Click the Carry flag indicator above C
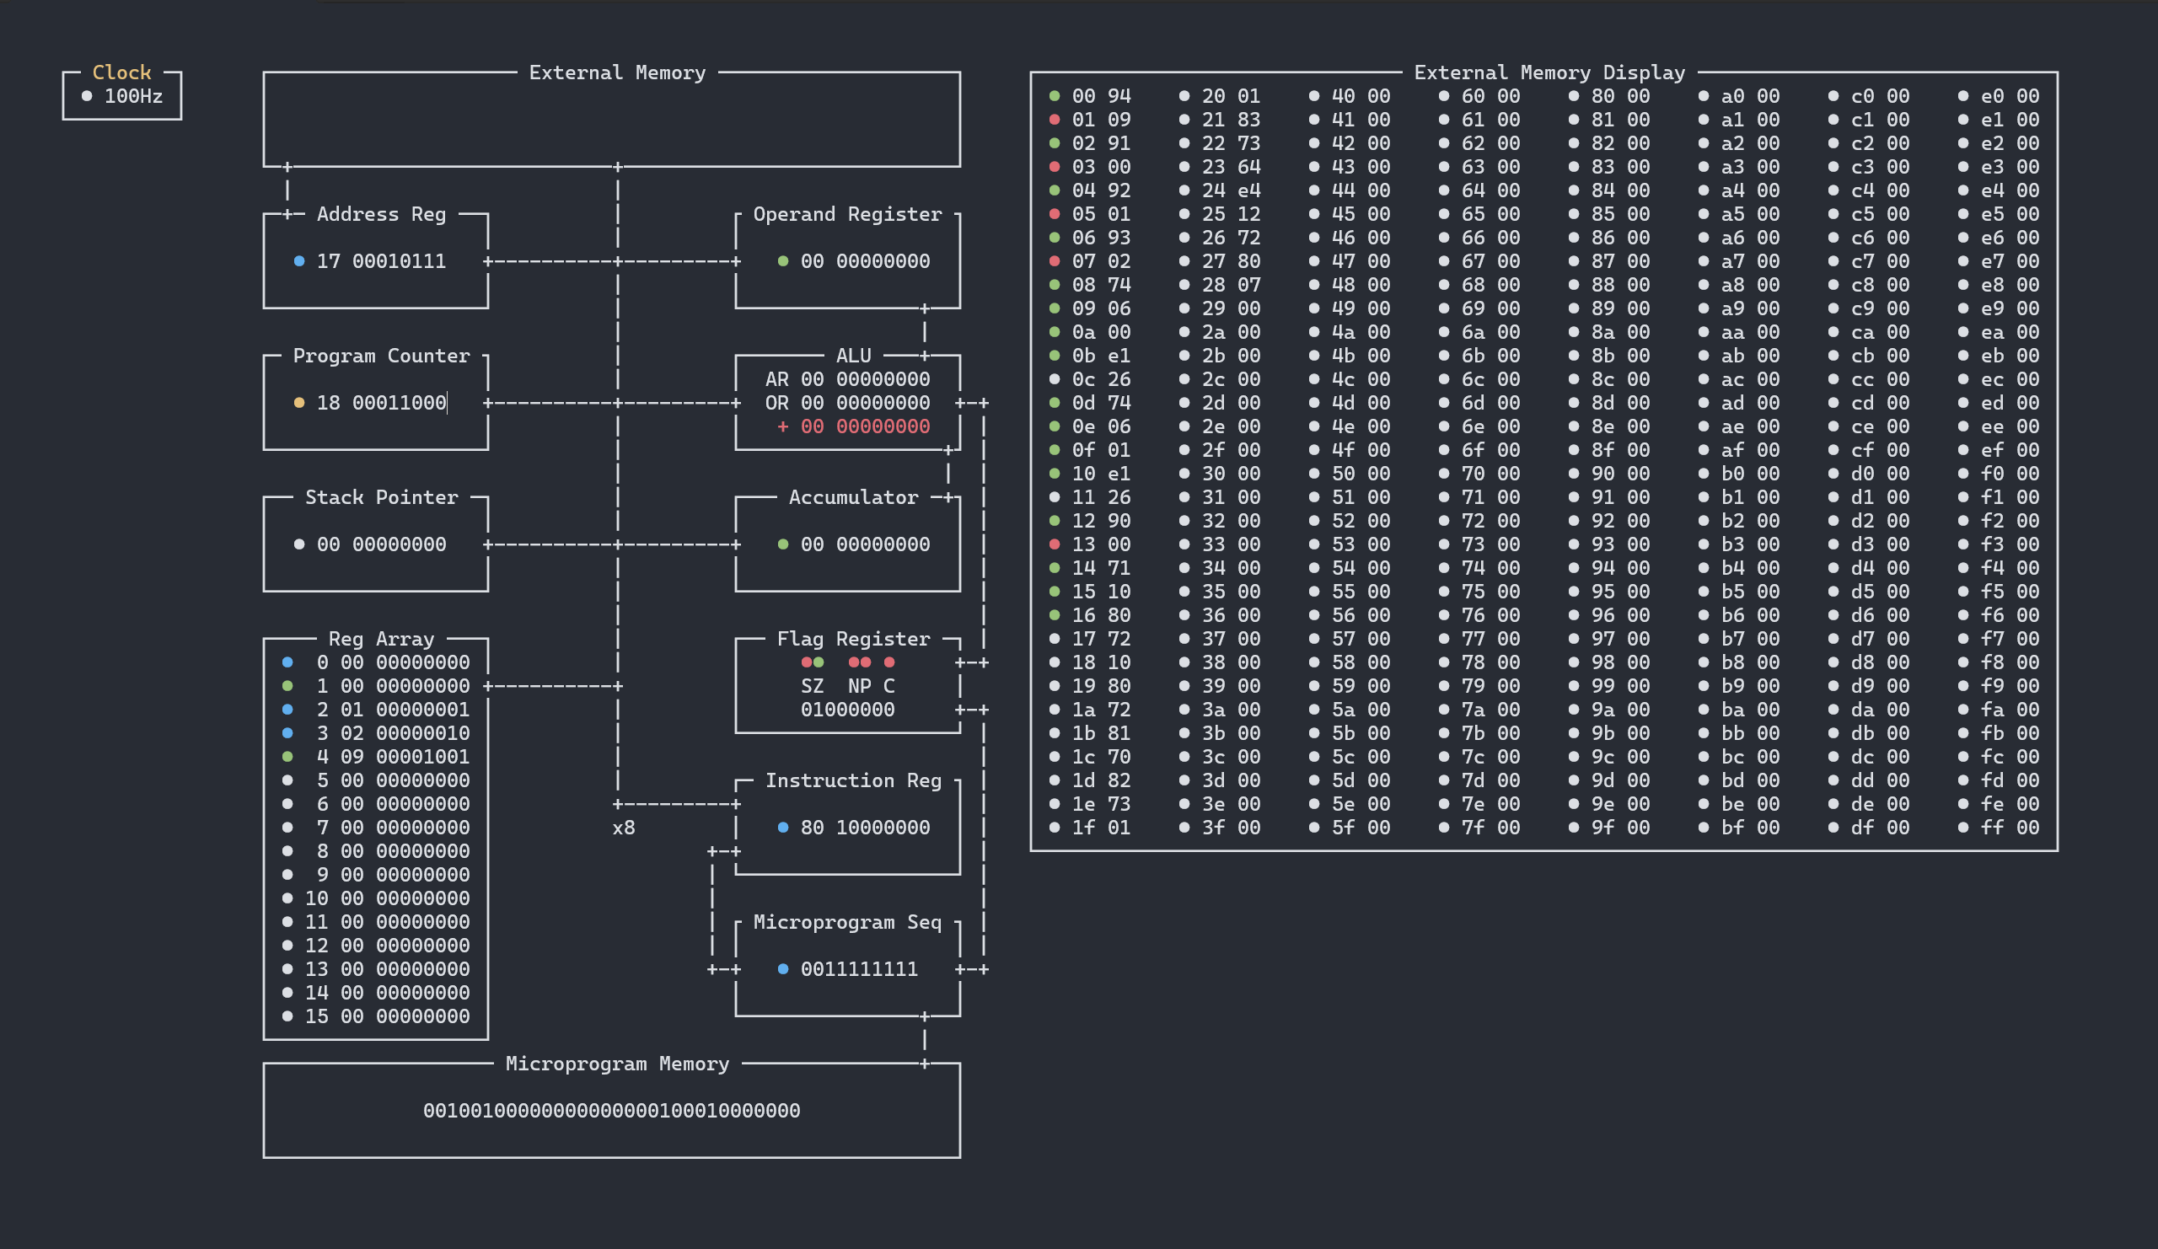This screenshot has height=1249, width=2158. tap(888, 662)
